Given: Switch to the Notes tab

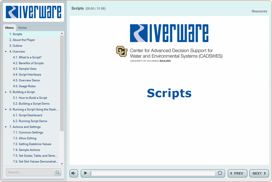Looking at the screenshot, I should coord(23,28).
